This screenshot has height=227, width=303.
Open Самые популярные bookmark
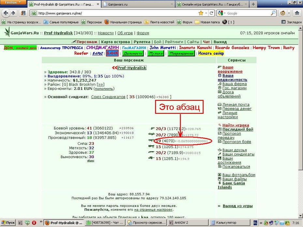(x=61, y=22)
